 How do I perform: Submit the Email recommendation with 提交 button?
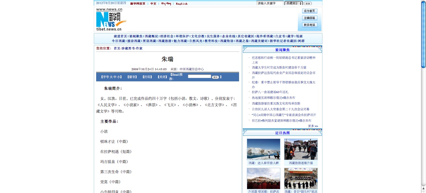(215, 77)
